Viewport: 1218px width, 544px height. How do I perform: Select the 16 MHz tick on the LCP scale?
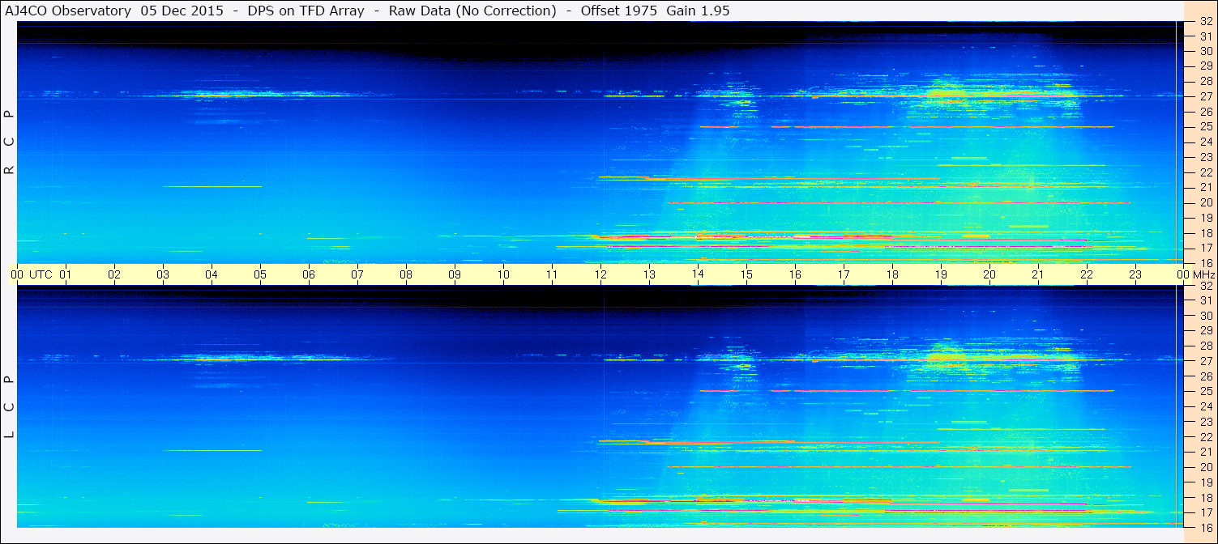tap(1205, 527)
